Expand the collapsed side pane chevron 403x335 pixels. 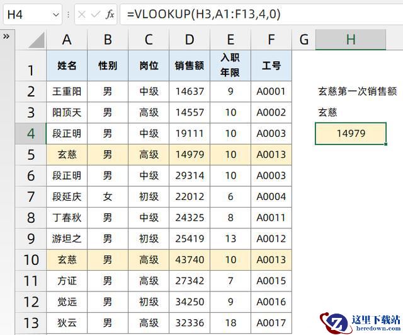6,37
